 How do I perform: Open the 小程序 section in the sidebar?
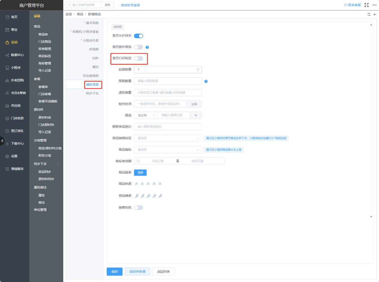[13, 68]
